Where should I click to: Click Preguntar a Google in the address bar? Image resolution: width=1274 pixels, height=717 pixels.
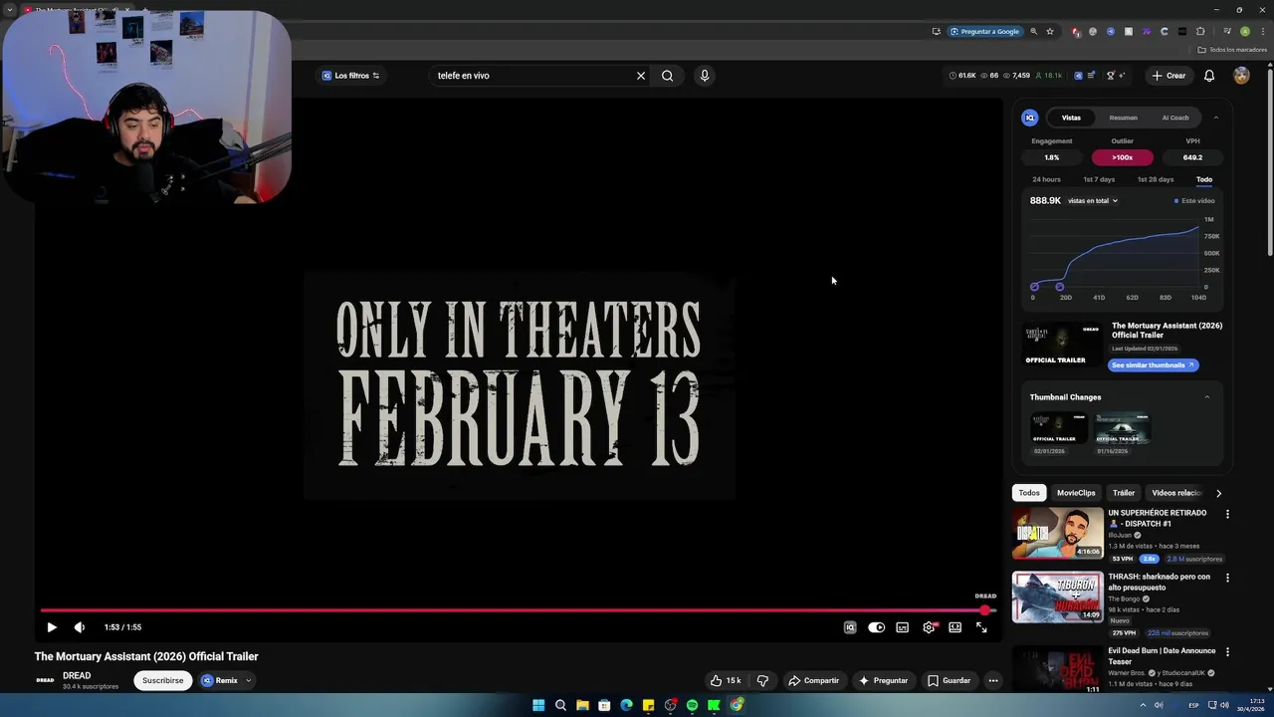tap(984, 32)
